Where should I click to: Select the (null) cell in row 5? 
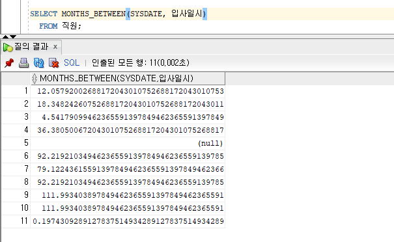(x=128, y=143)
